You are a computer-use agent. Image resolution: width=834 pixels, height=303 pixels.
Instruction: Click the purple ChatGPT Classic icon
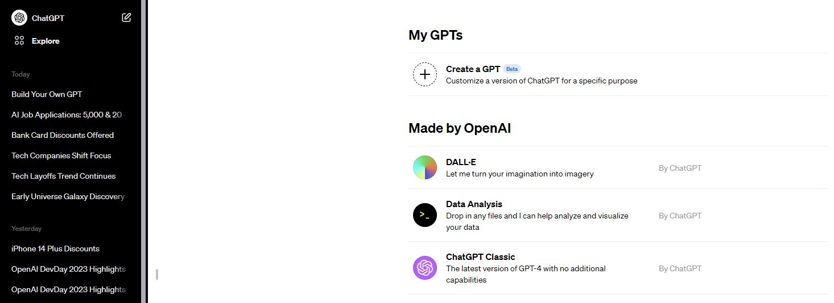click(x=424, y=268)
